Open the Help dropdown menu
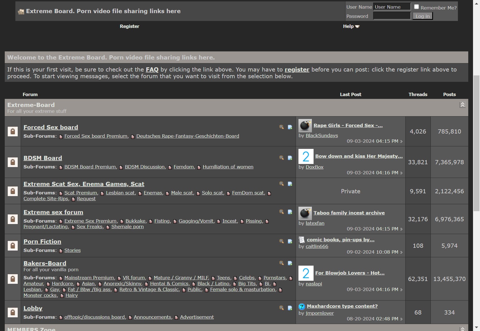Image resolution: width=480 pixels, height=331 pixels. (x=351, y=26)
